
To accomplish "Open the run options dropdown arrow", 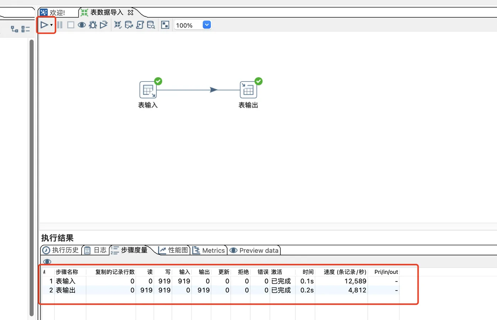I will (x=51, y=25).
